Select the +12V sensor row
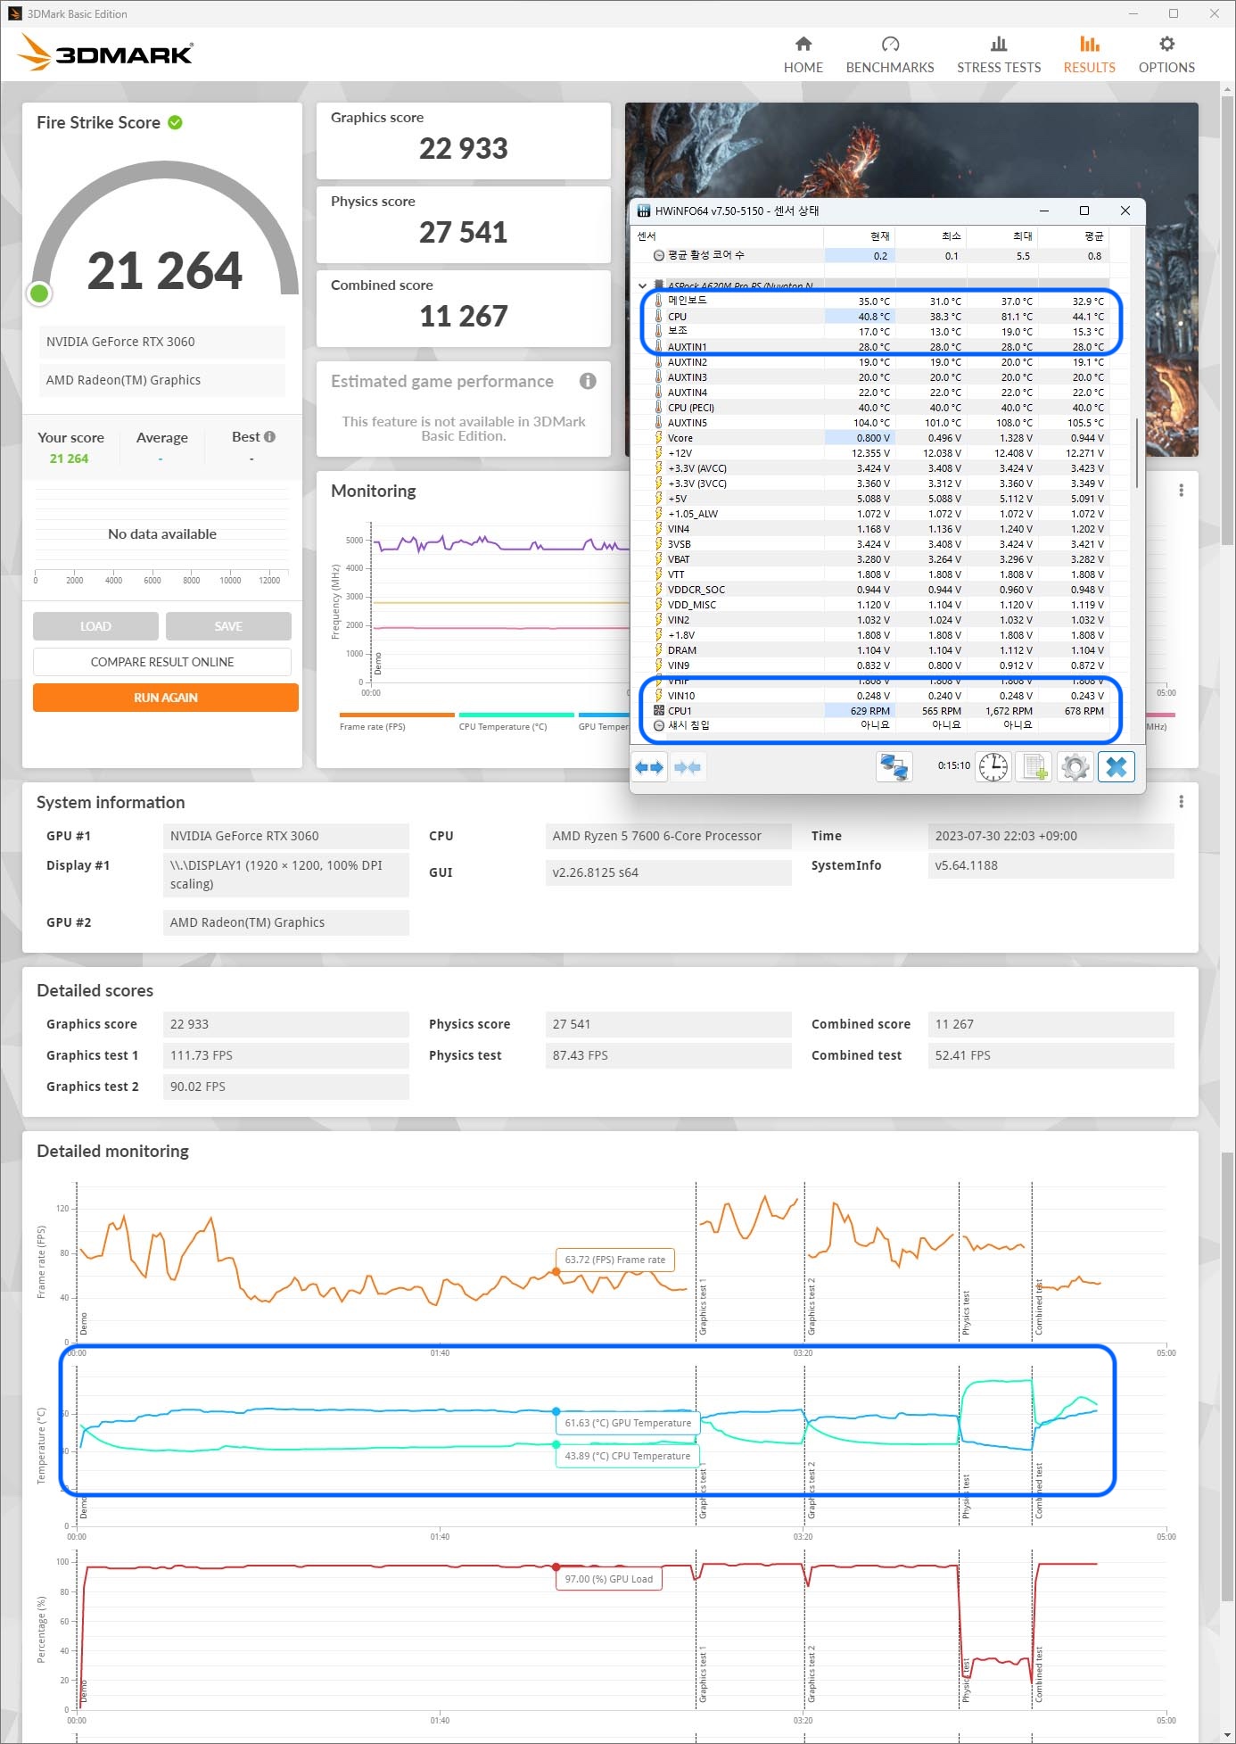Viewport: 1236px width, 1744px height. [x=880, y=453]
